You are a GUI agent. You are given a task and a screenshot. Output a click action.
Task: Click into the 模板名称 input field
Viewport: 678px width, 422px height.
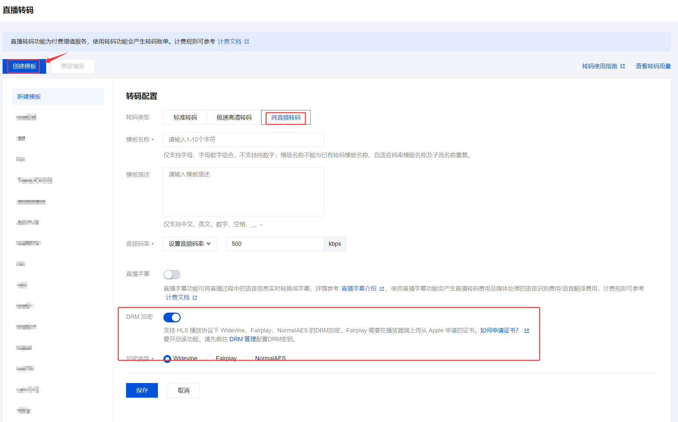(x=244, y=140)
